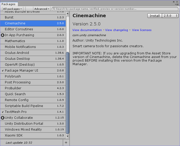Maximize the Packages window
The image size is (180, 146).
(x=174, y=2)
